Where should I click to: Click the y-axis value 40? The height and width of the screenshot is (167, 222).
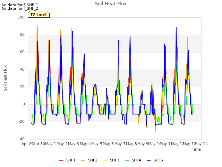[x=22, y=70]
